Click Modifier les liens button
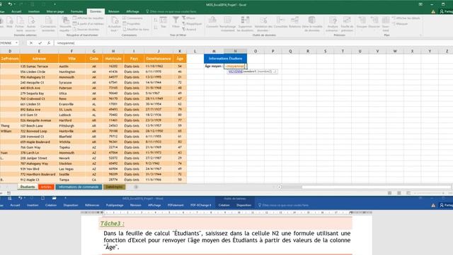Viewport: 453px width, 255px height. point(136,29)
